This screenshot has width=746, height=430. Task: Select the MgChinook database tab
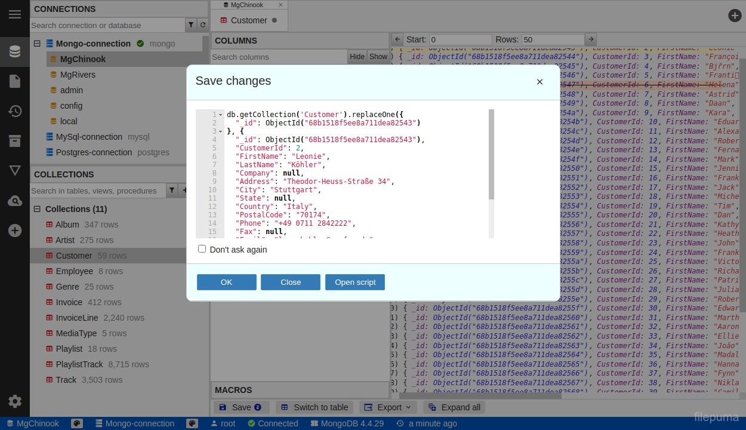click(246, 5)
